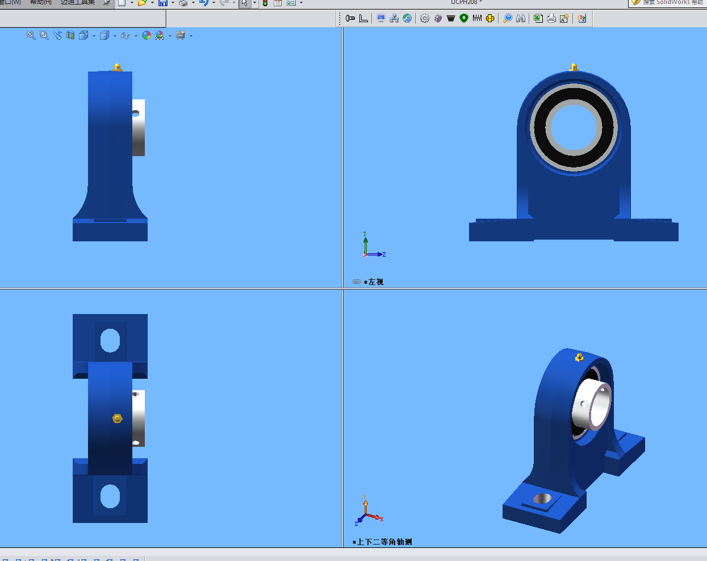Activate the Section View tool
The image size is (707, 561).
(x=70, y=35)
